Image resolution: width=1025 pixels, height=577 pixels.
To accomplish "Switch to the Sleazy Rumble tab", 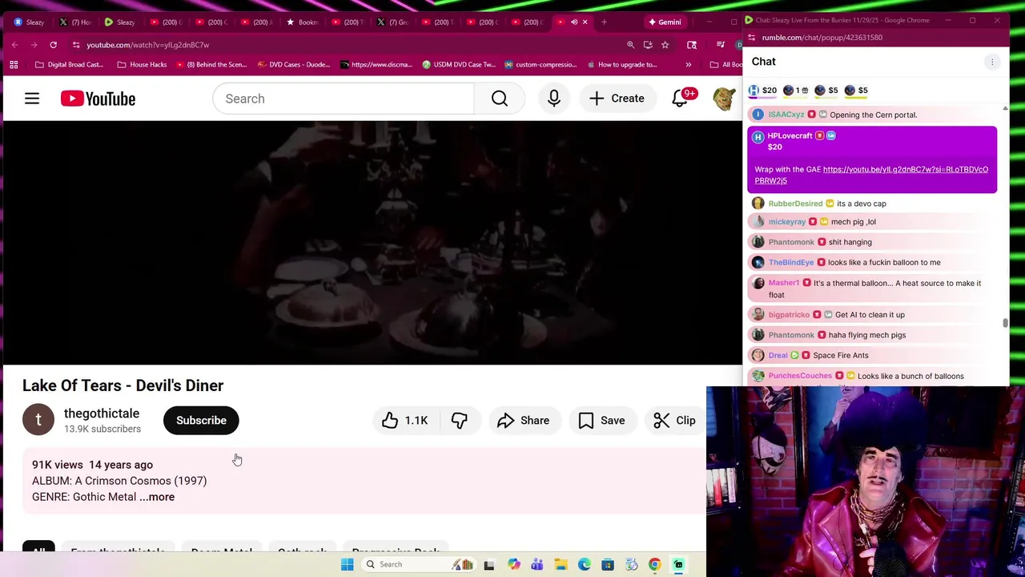I will point(119,22).
